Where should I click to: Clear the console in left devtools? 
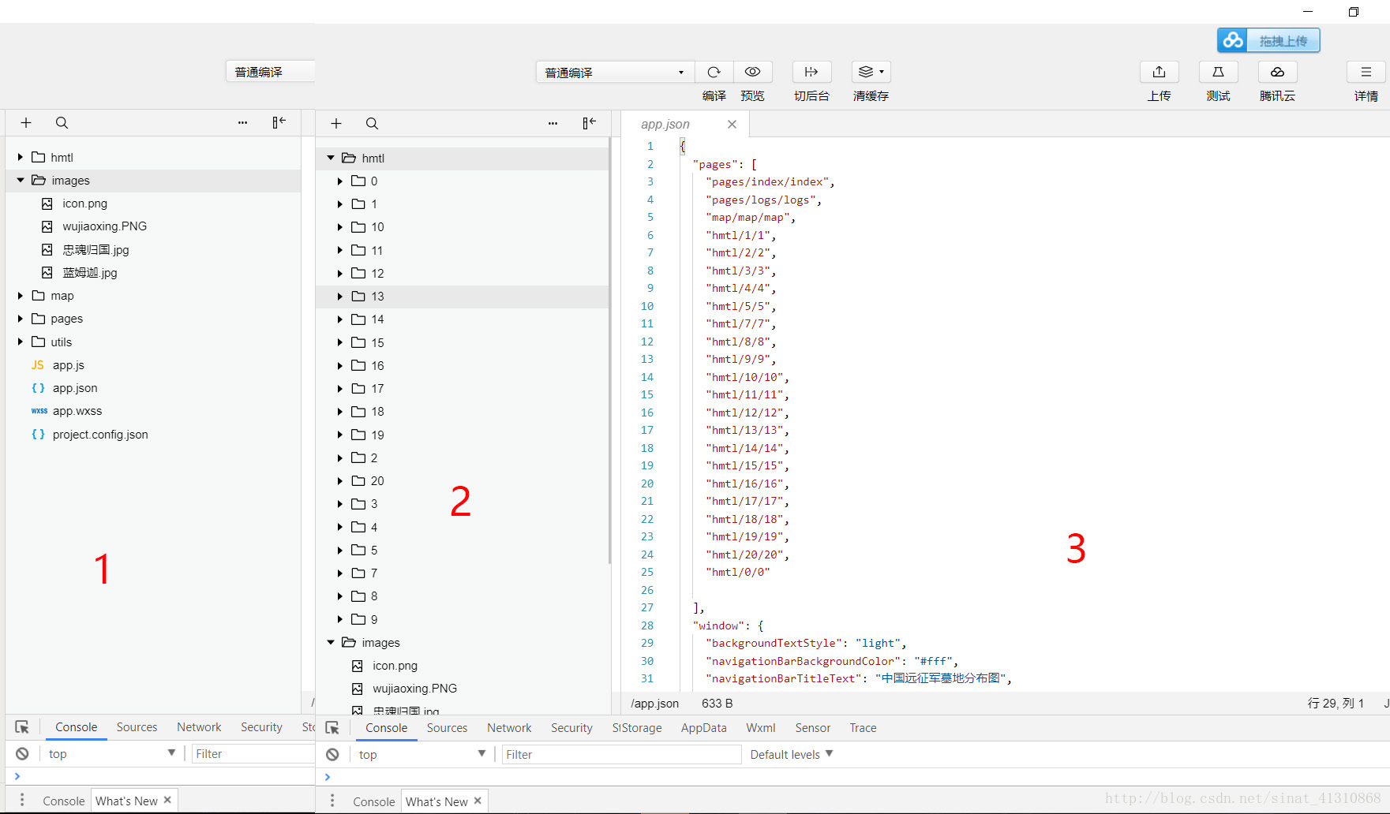[x=22, y=754]
